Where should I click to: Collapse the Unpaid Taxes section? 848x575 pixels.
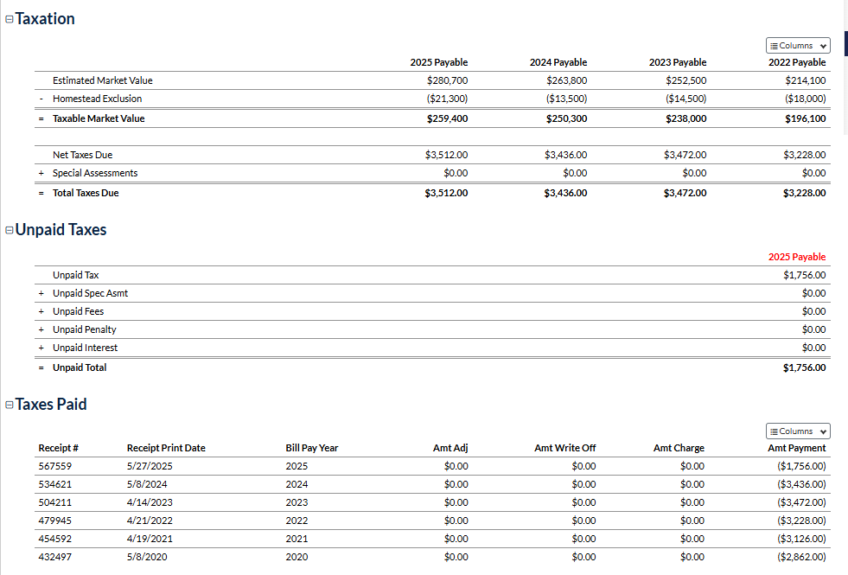(x=10, y=230)
